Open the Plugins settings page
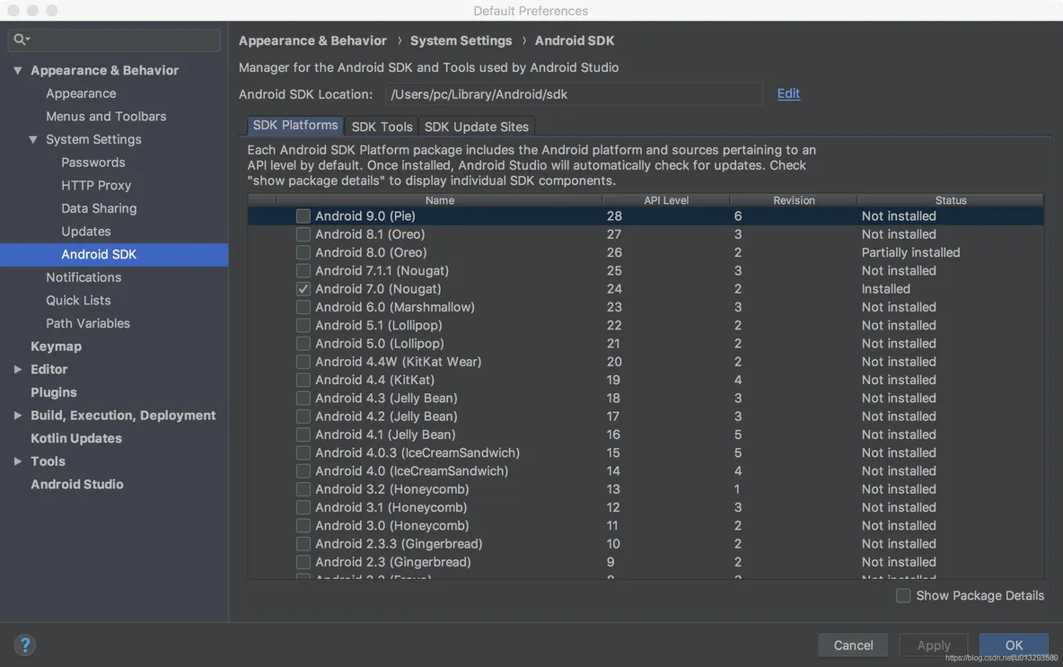 pyautogui.click(x=54, y=392)
